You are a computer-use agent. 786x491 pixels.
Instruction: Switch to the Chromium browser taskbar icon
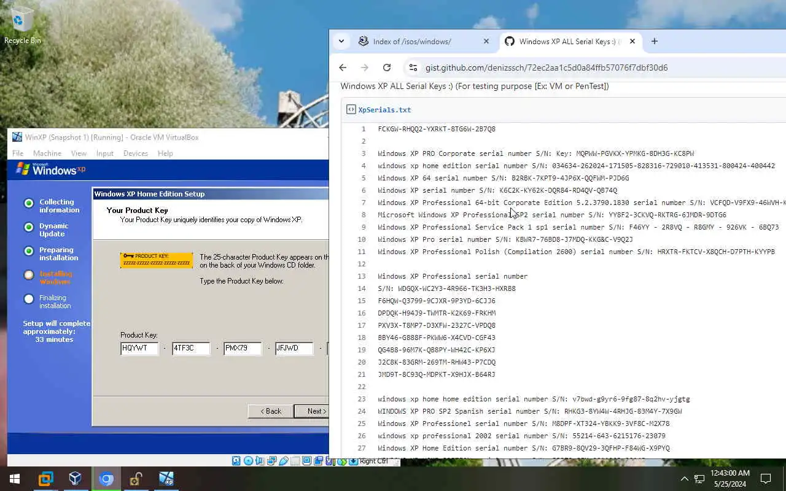coord(106,479)
